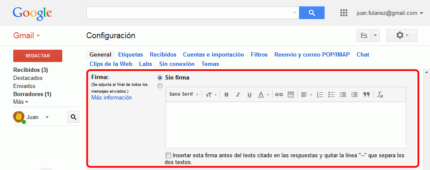
Task: Open the search options dropdown arrow
Action: click(295, 13)
